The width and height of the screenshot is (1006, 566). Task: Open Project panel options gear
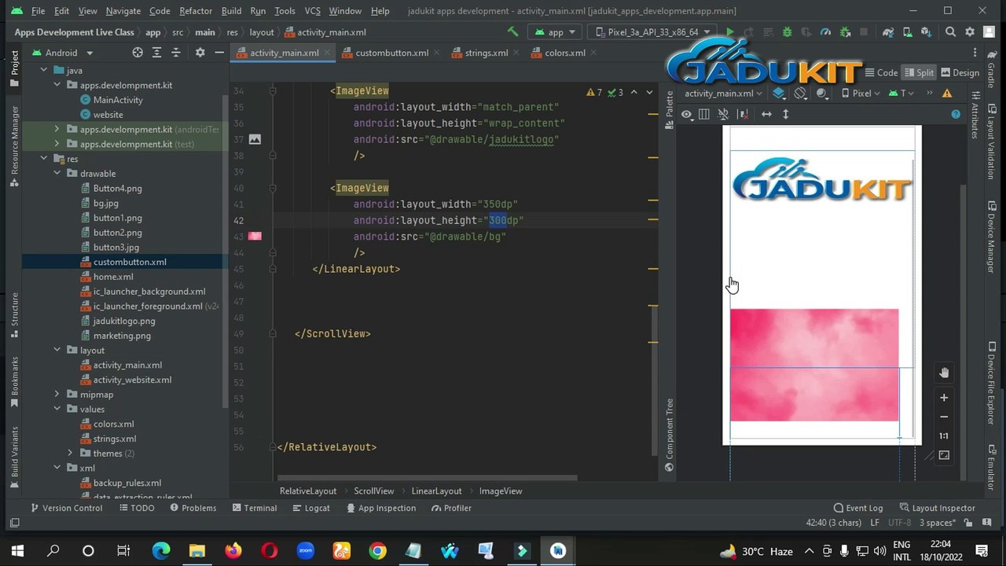tap(200, 53)
